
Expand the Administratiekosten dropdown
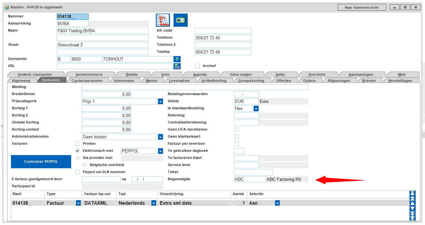tap(160, 137)
